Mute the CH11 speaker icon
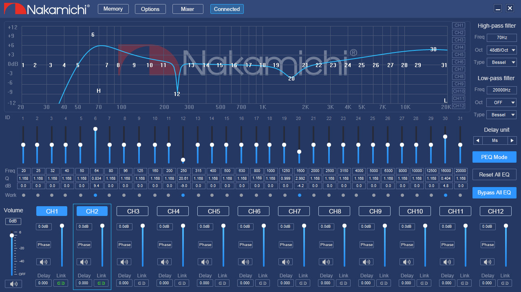 click(x=447, y=262)
